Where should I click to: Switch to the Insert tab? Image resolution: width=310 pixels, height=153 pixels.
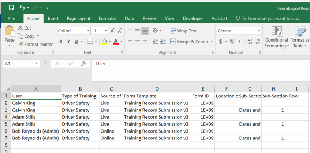pyautogui.click(x=53, y=19)
